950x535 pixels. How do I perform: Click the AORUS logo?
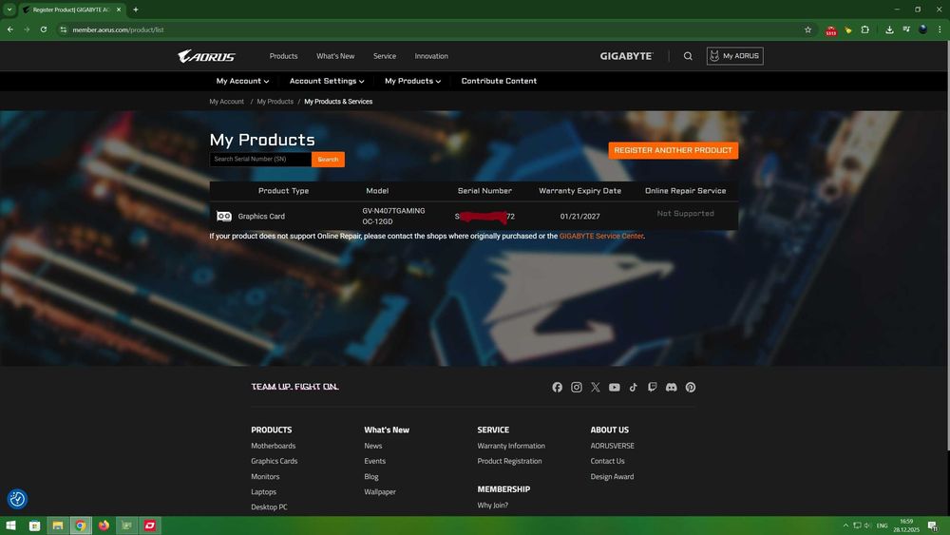[x=206, y=56]
